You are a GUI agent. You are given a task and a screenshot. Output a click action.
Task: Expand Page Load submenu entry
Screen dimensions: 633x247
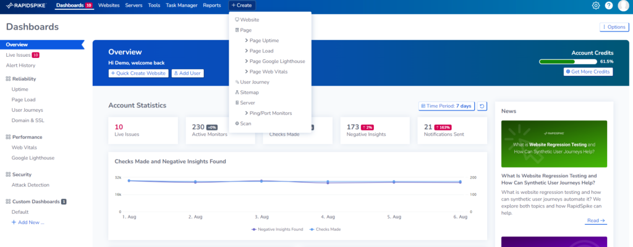click(259, 51)
